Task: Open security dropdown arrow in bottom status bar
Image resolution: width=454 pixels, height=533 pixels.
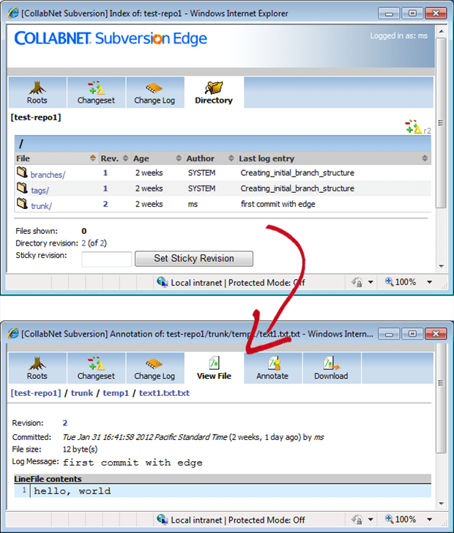Action: coord(371,519)
